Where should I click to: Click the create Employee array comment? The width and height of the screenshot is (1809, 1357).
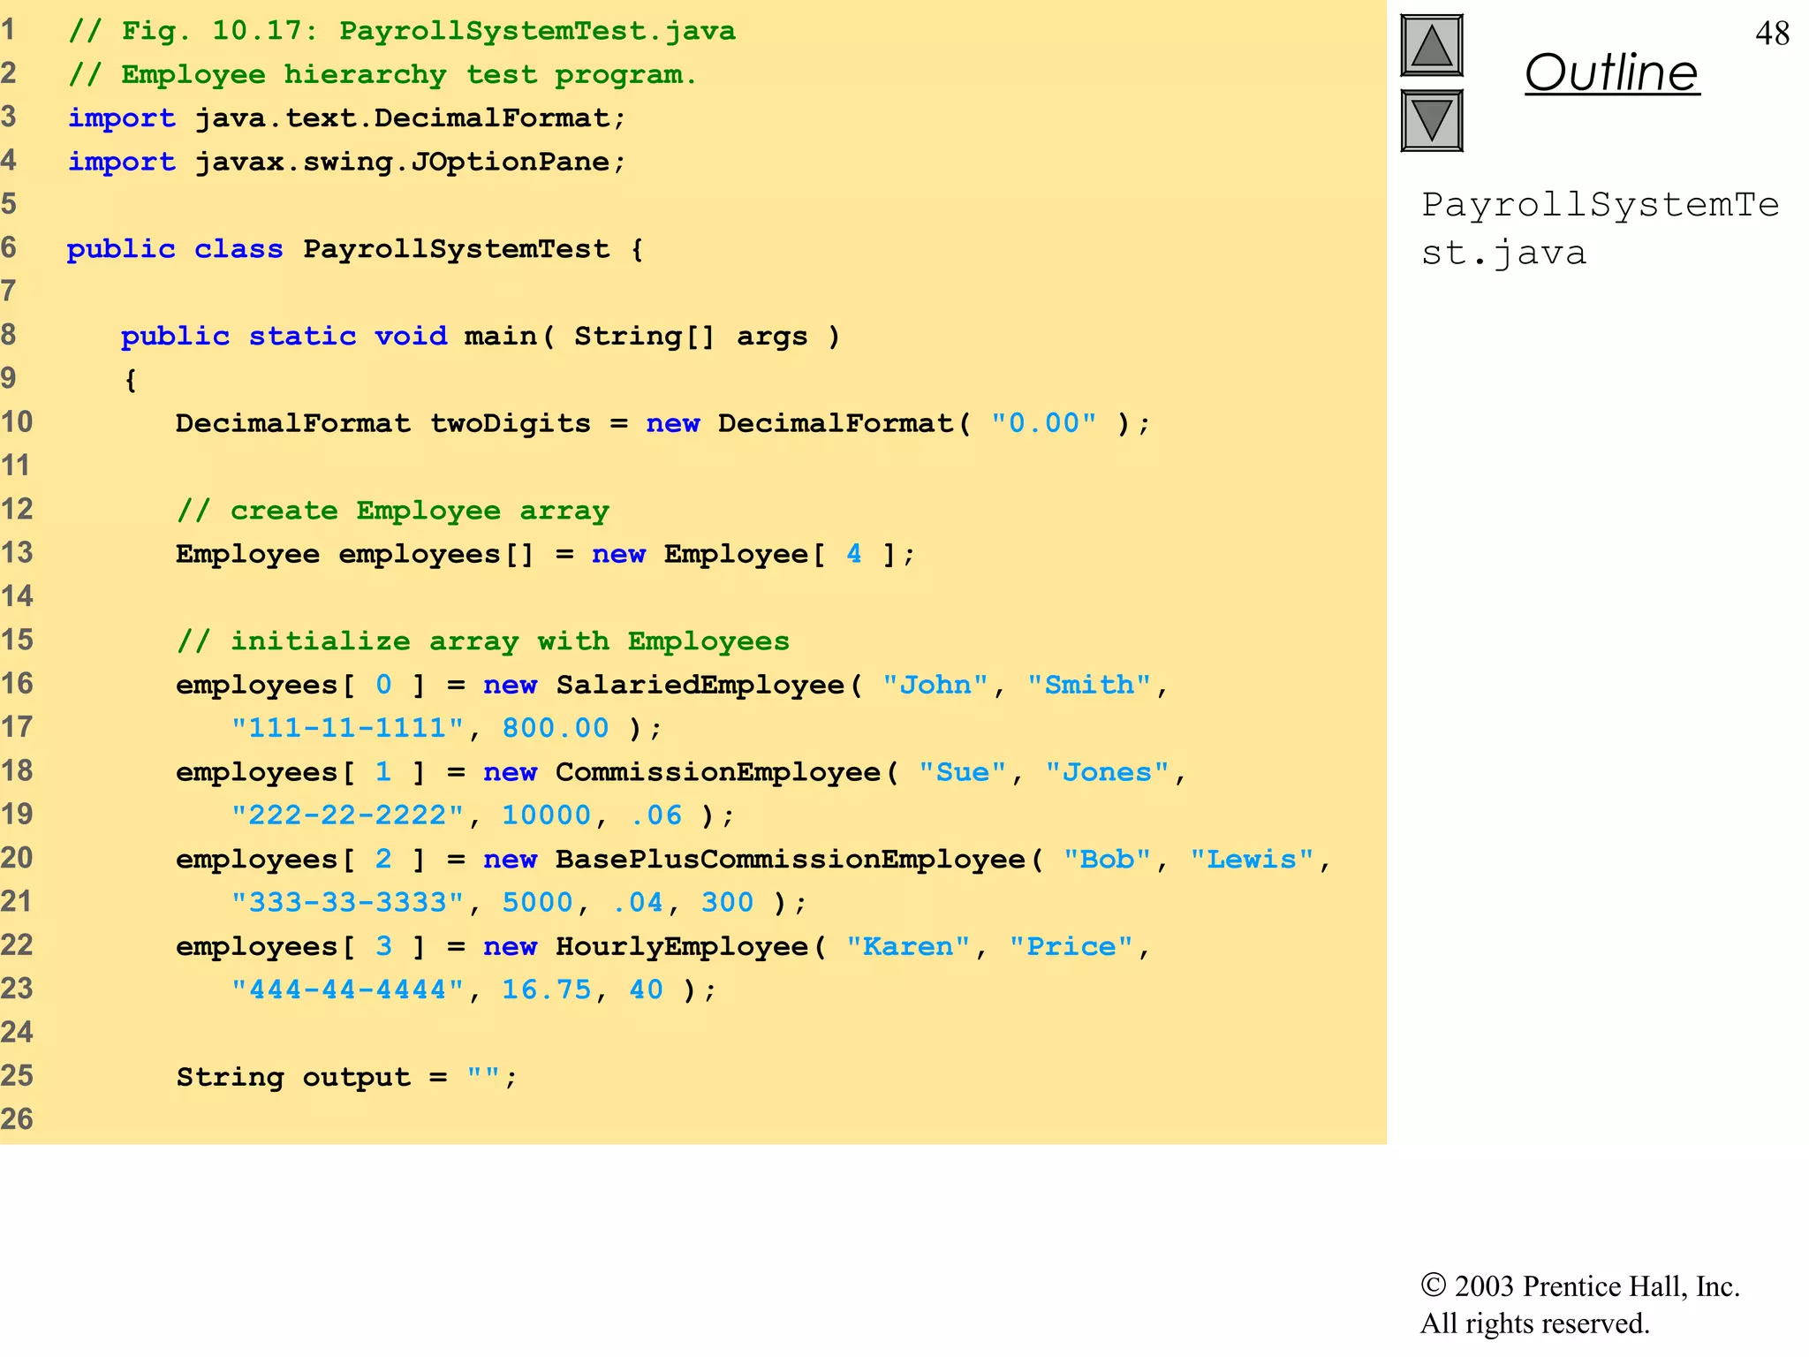coord(393,511)
